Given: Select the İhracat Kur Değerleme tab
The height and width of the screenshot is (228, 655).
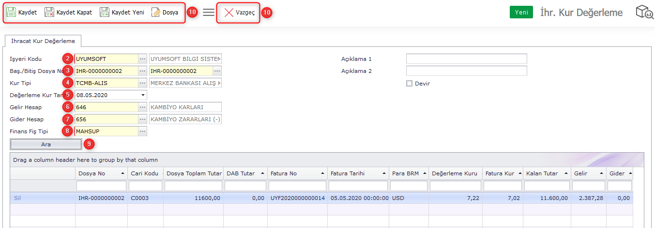Looking at the screenshot, I should click(x=43, y=41).
